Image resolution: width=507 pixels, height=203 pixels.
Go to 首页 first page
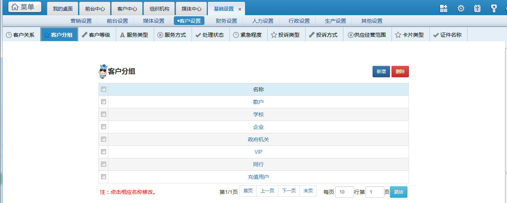pyautogui.click(x=248, y=191)
